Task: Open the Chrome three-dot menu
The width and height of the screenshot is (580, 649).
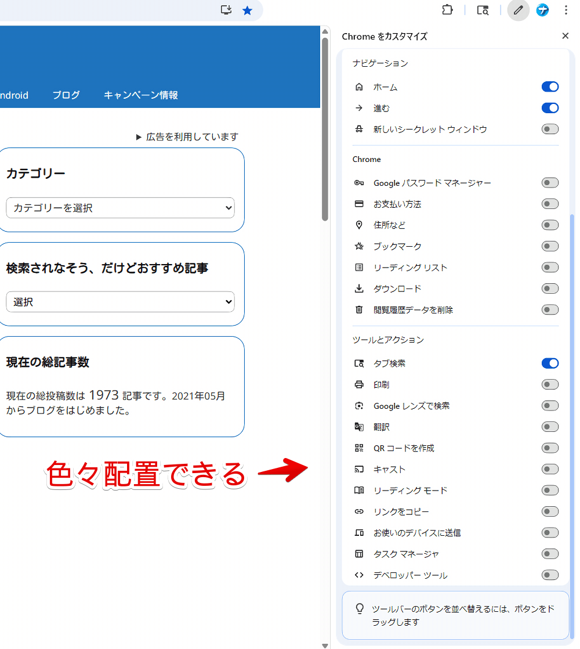Action: [x=566, y=10]
